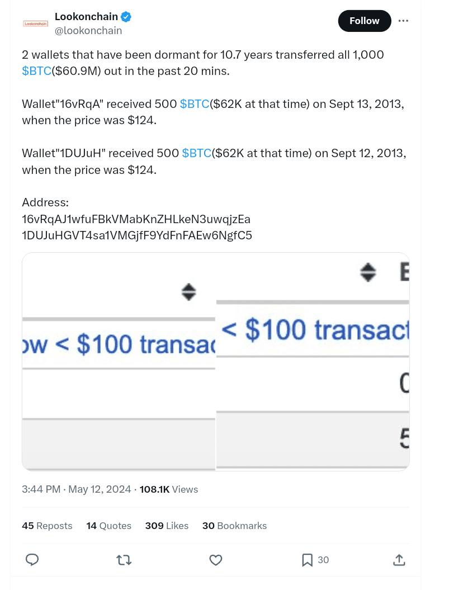Click the share upload icon
Image resolution: width=449 pixels, height=590 pixels.
[x=399, y=559]
